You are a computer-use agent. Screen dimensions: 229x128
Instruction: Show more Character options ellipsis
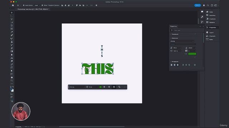pyautogui.click(x=195, y=57)
